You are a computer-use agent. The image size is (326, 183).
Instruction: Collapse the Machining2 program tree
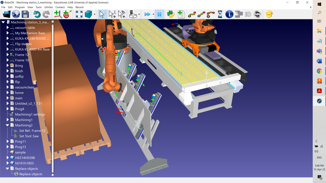tap(7, 125)
